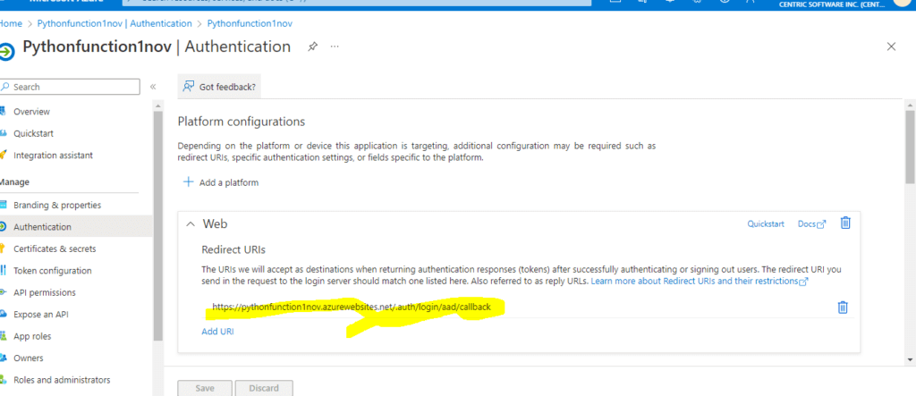Open App roles
The width and height of the screenshot is (916, 396).
[32, 336]
